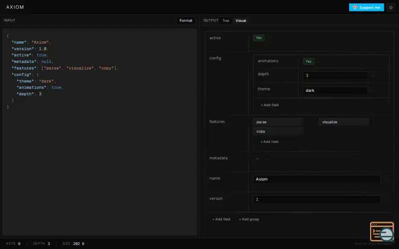Click the OUTPUT panel header label
399x249 pixels.
click(x=210, y=20)
